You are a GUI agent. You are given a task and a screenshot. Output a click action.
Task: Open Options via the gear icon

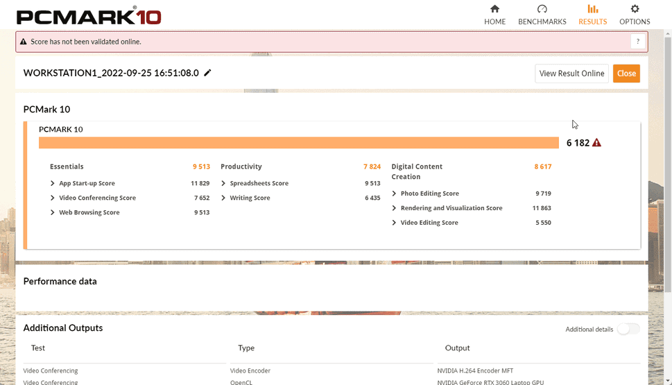635,9
